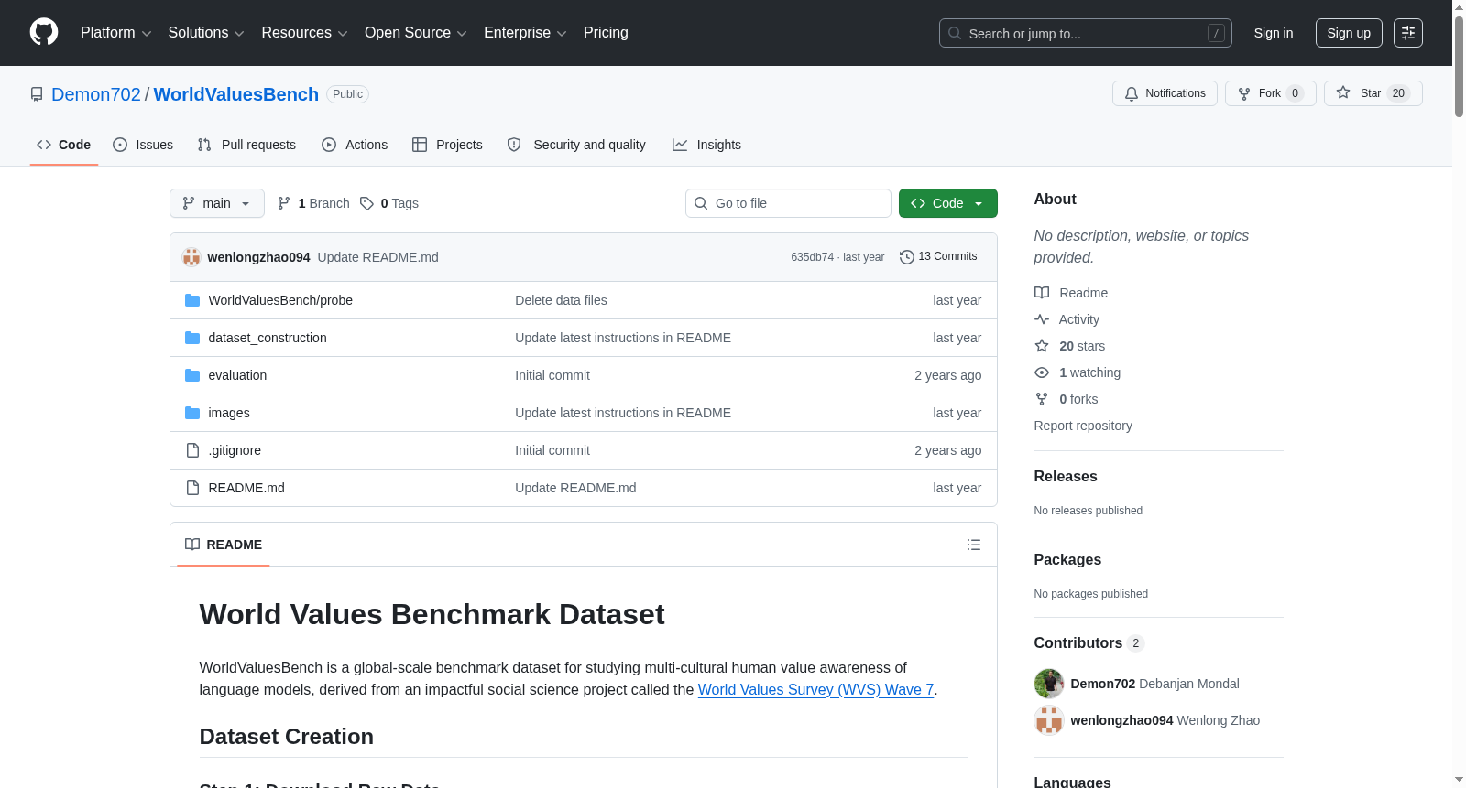This screenshot has height=788, width=1466.
Task: Click the magnifier icon in the search bar
Action: tap(955, 34)
